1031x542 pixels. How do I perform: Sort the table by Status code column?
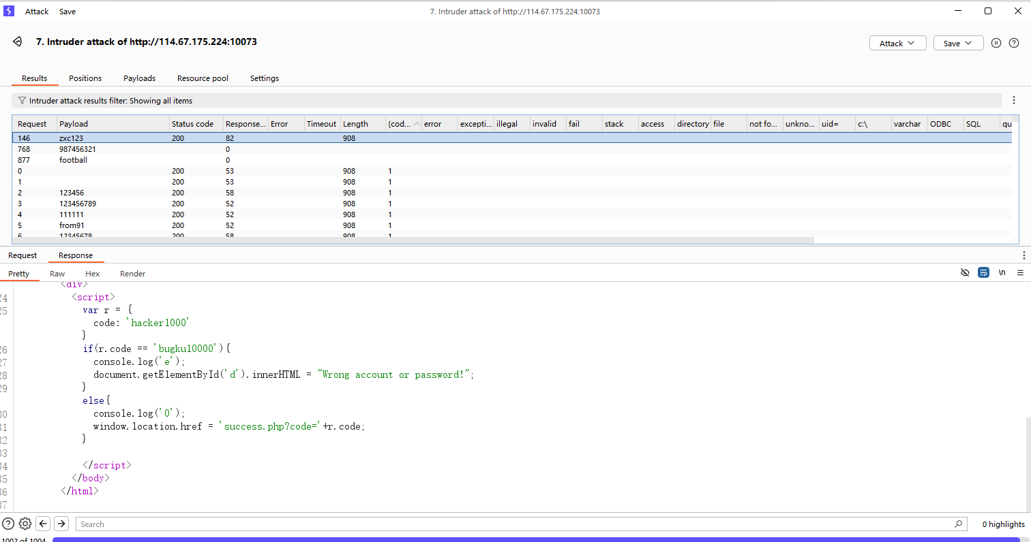click(x=196, y=124)
